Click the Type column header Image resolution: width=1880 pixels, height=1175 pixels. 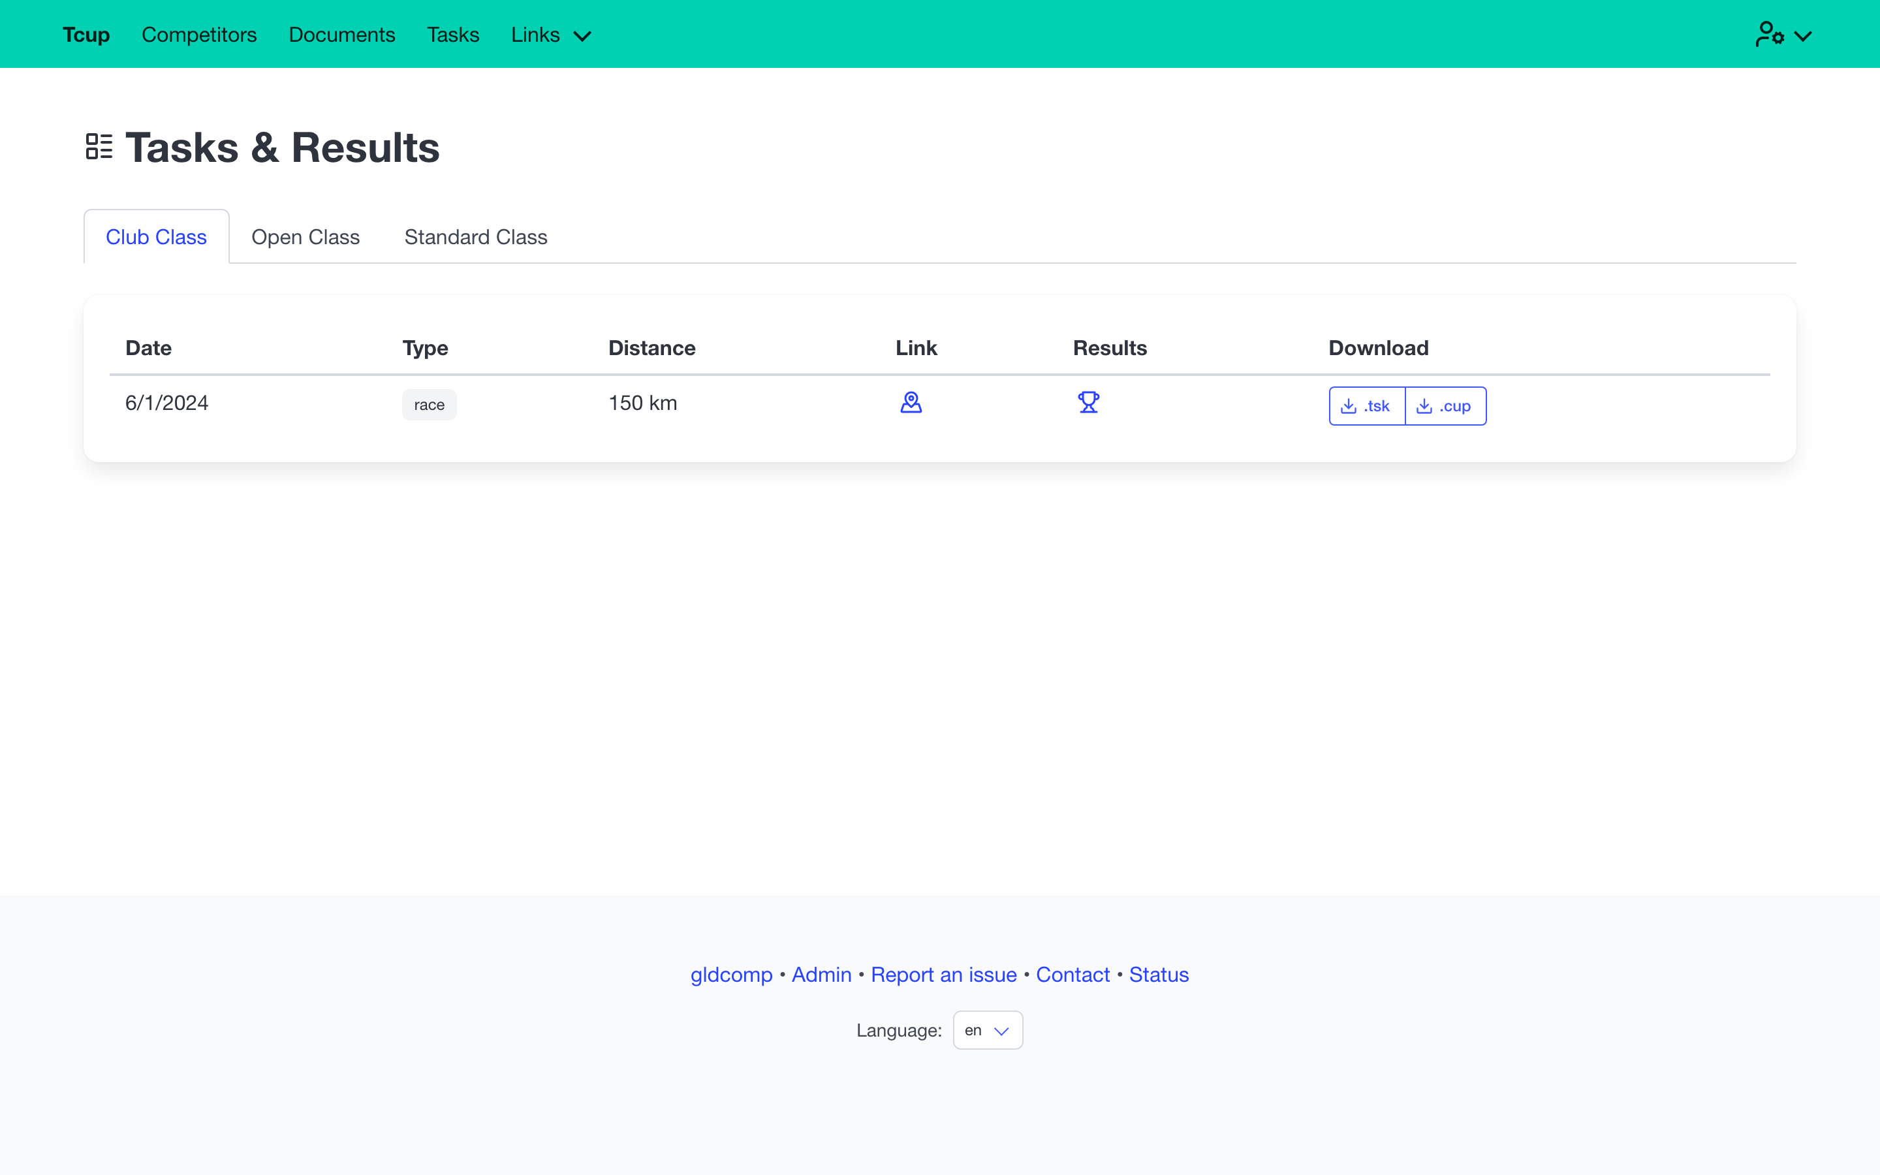point(425,348)
